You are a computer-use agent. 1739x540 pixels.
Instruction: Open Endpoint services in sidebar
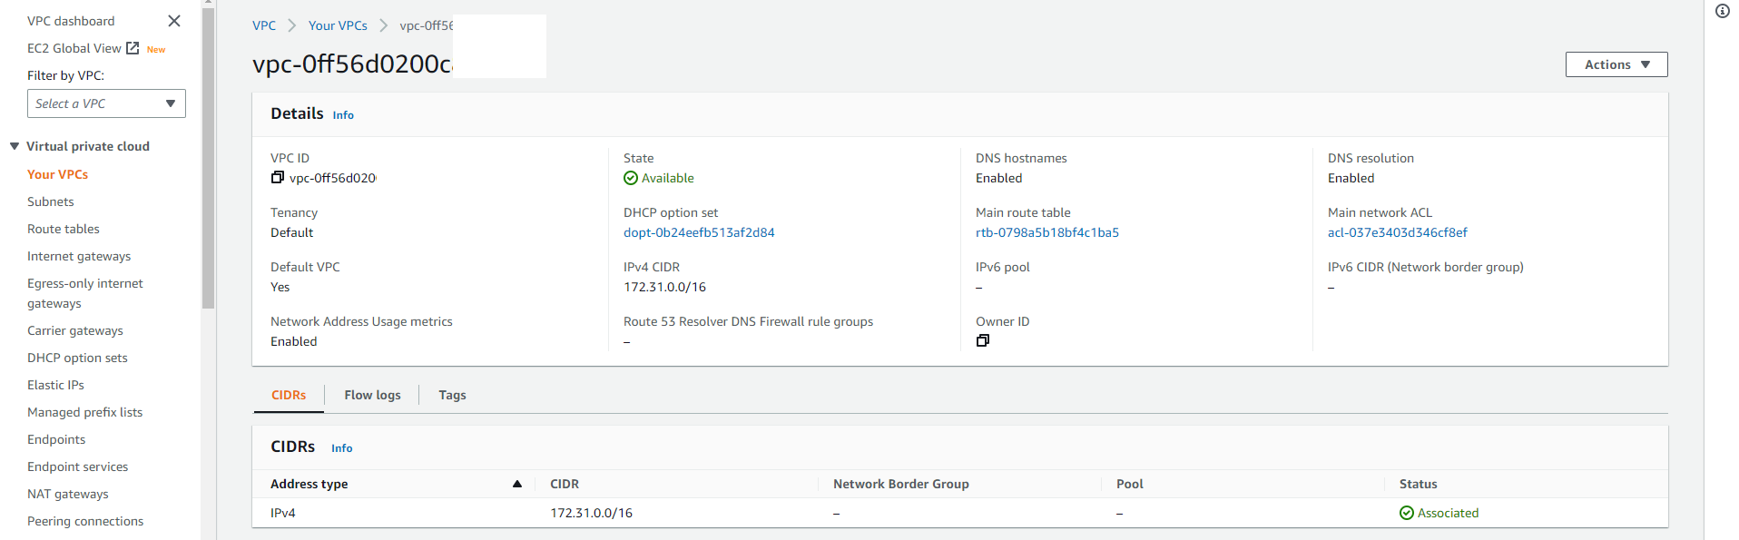click(x=77, y=466)
